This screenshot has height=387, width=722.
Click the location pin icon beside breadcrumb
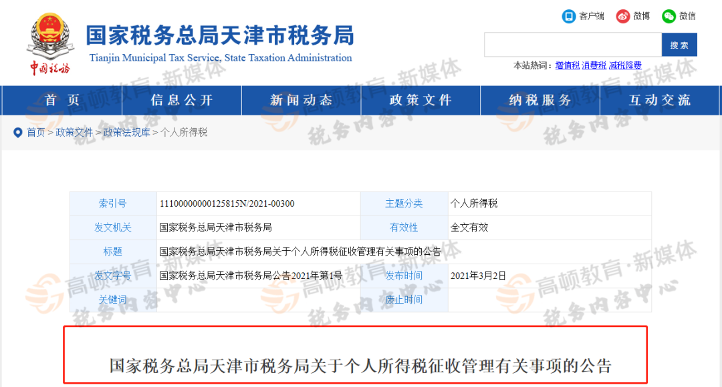click(18, 132)
